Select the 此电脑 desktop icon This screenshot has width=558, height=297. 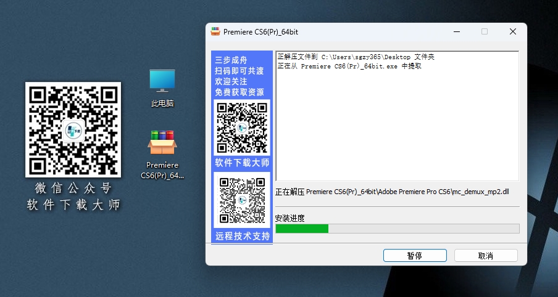coord(162,89)
